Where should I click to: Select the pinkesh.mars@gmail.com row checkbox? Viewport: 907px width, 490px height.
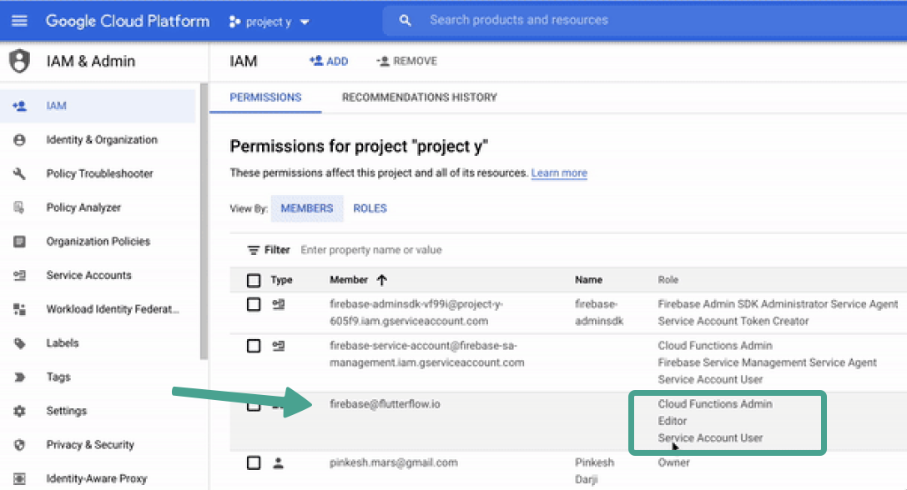click(254, 462)
